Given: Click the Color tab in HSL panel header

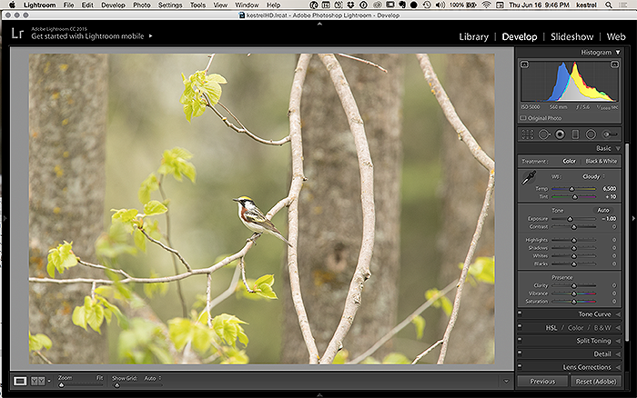Looking at the screenshot, I should [x=575, y=328].
